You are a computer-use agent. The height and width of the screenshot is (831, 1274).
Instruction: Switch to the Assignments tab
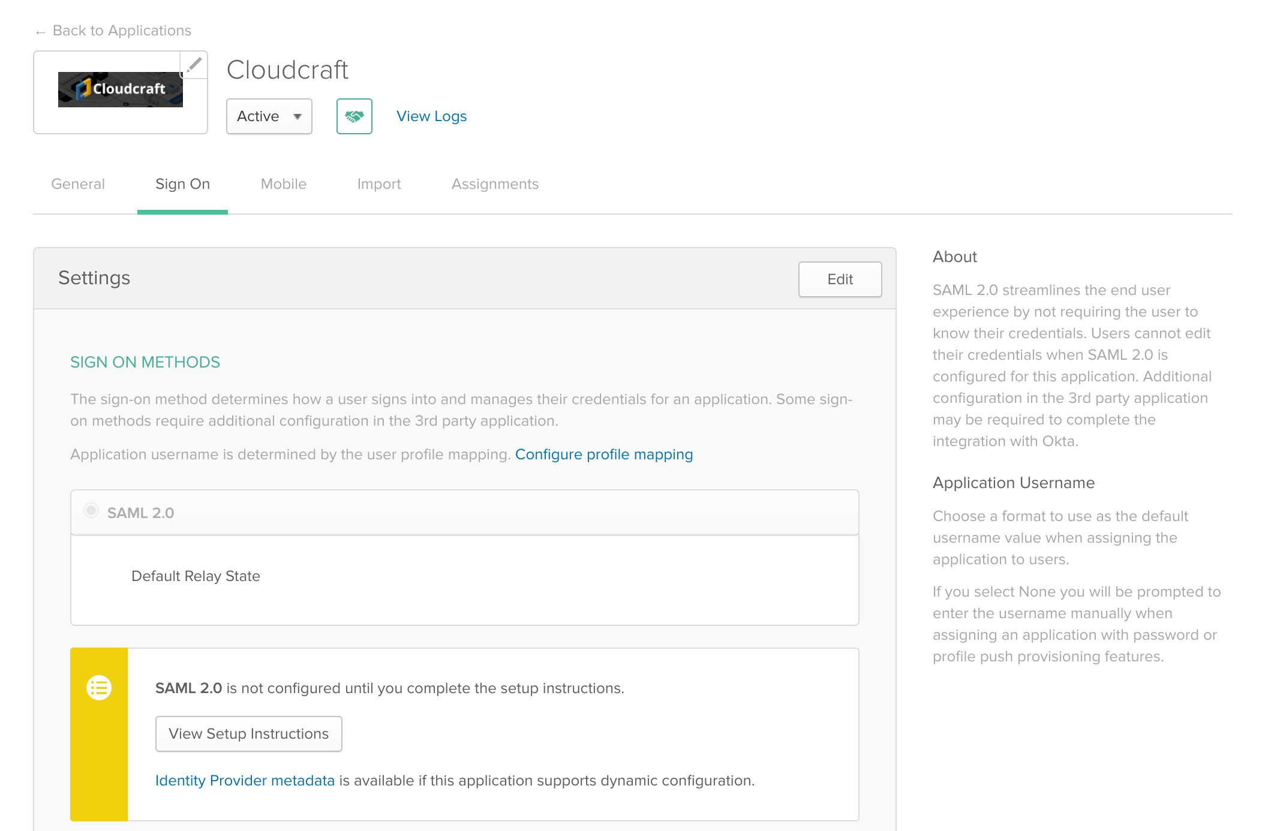[x=495, y=184]
